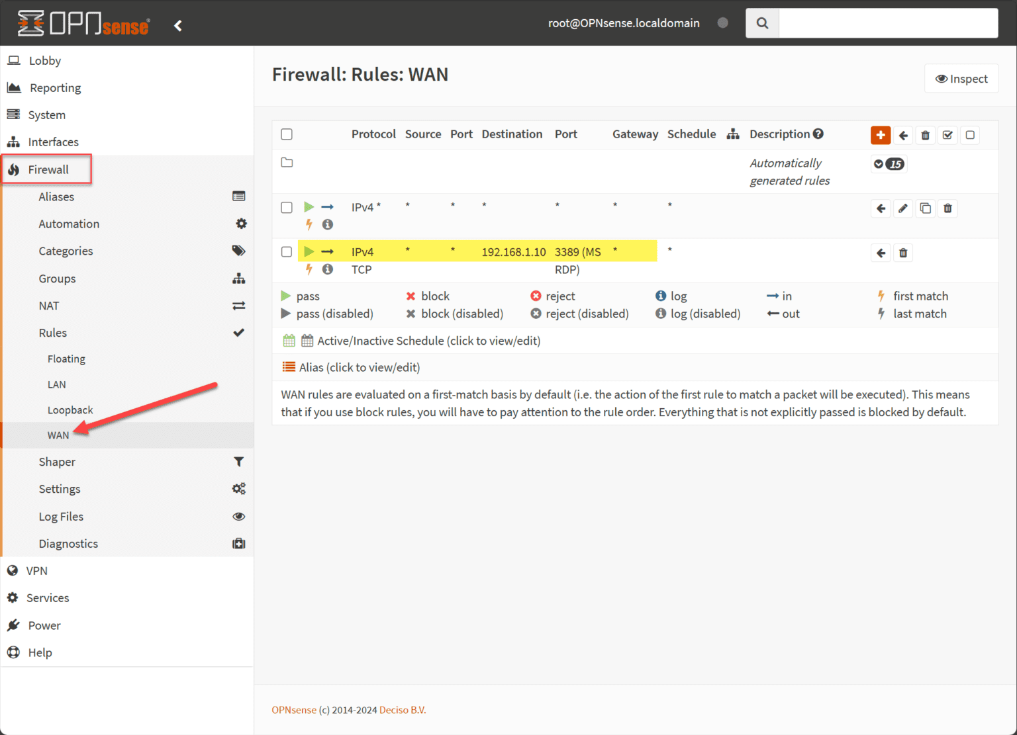Check the checkbox on the first IPv4 pass rule
Image resolution: width=1017 pixels, height=735 pixels.
point(287,207)
